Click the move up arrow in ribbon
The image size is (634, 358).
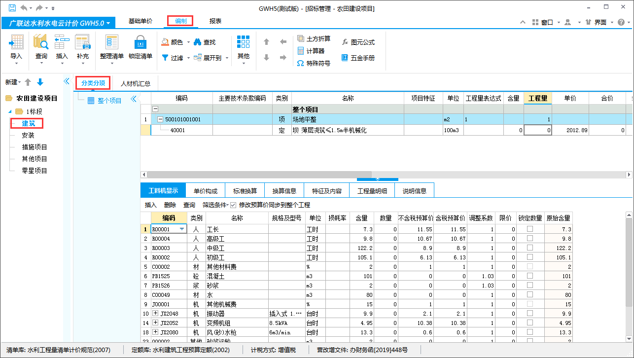point(267,42)
